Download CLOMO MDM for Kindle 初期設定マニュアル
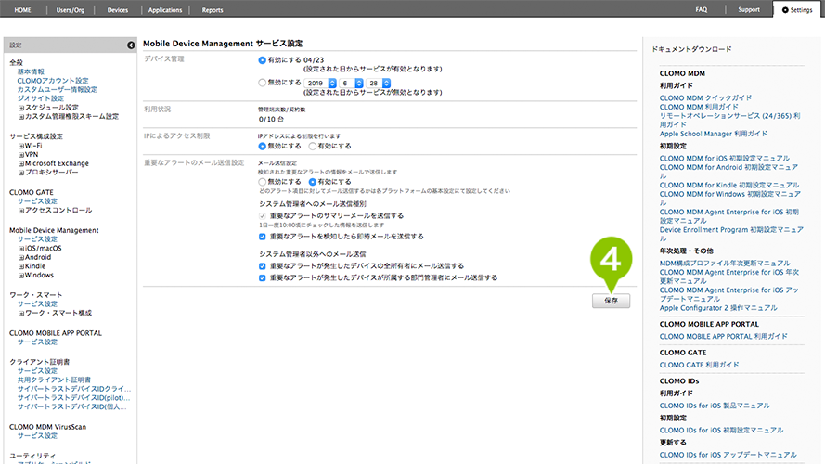The image size is (825, 464). (x=729, y=186)
